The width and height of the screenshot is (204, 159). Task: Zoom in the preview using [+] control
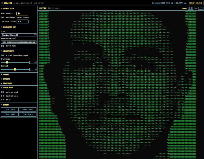pos(201,8)
